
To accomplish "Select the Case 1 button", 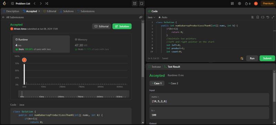I will [157, 83].
